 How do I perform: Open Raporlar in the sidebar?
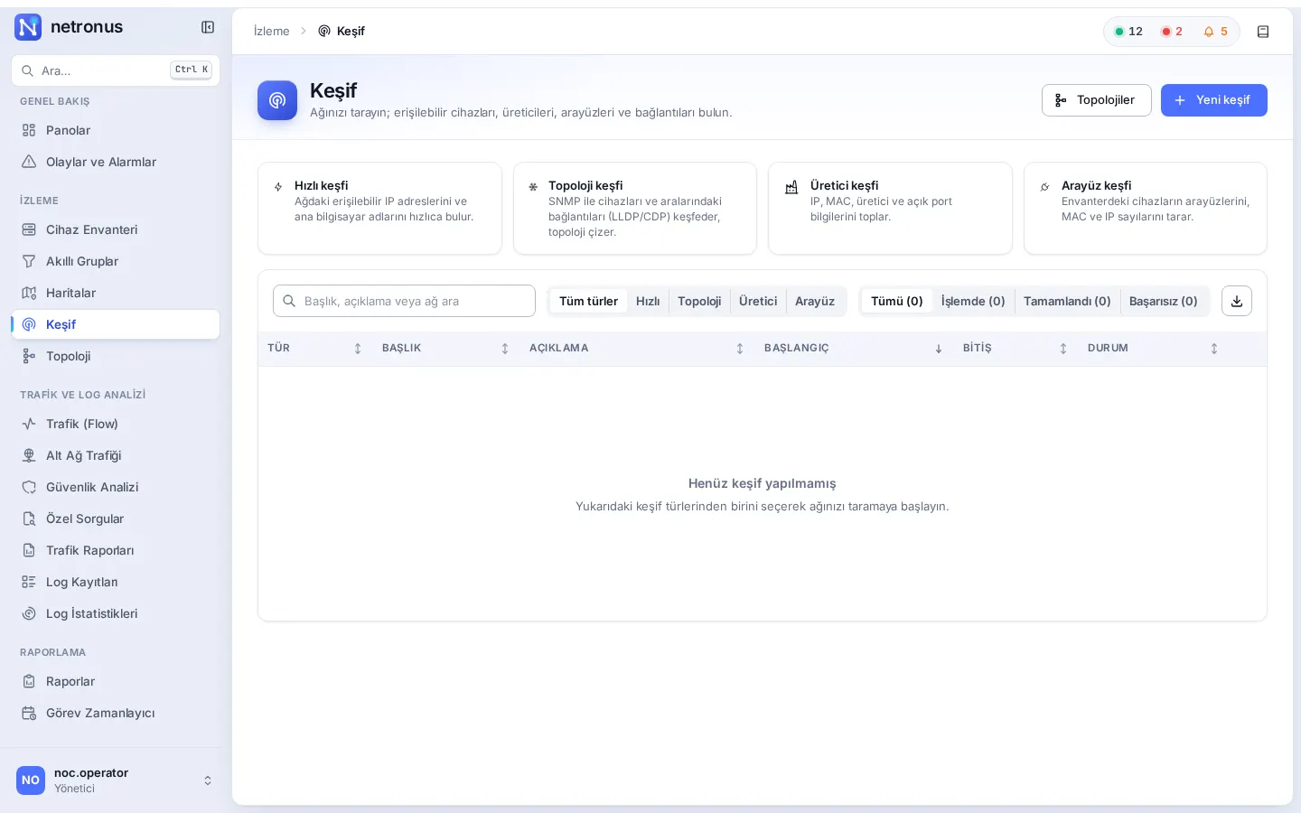[116, 681]
